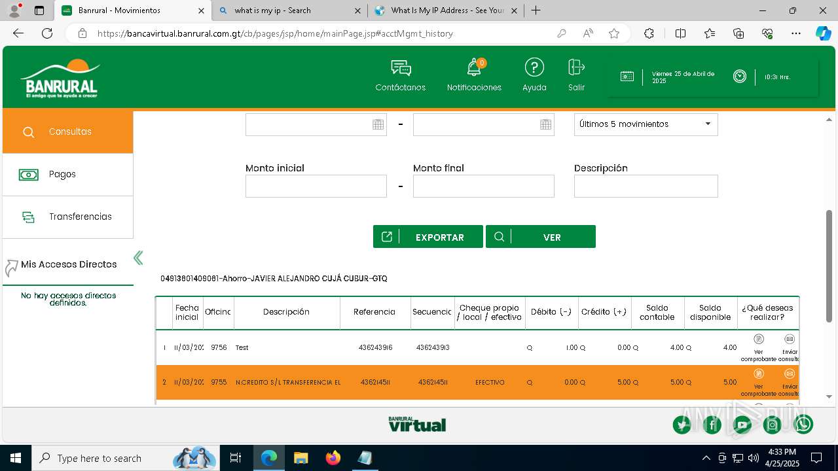Open the Últimos 5 movimientos dropdown
The image size is (838, 471).
[x=646, y=124]
